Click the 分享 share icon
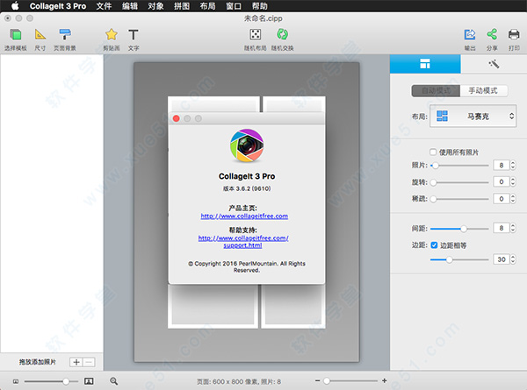Screen dimensions: 527x390 pos(492,34)
